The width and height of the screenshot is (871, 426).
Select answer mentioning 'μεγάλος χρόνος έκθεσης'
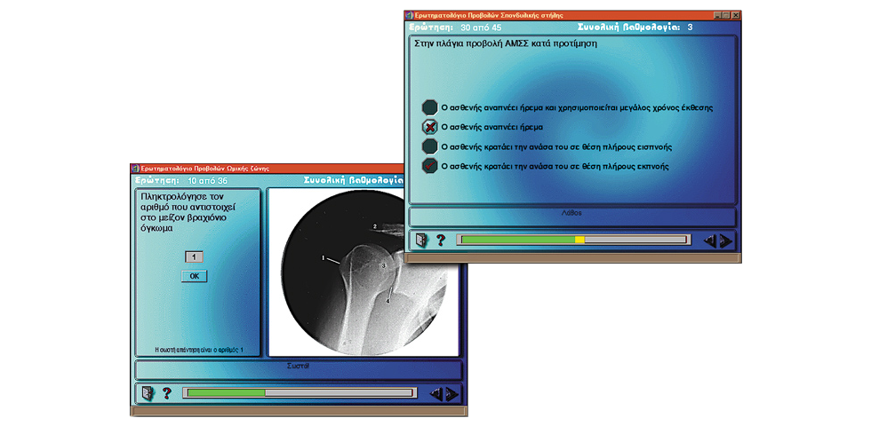(430, 107)
